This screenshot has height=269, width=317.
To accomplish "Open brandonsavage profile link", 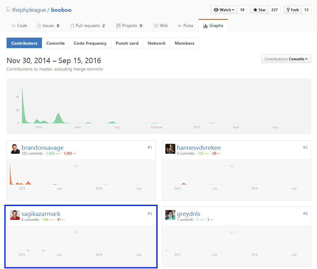I will point(43,148).
